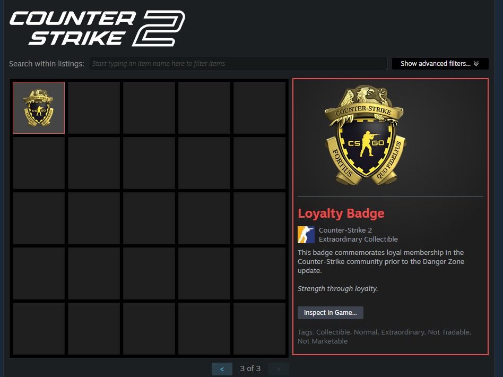Click the badge description paragraph
The height and width of the screenshot is (377, 503).
(x=381, y=261)
